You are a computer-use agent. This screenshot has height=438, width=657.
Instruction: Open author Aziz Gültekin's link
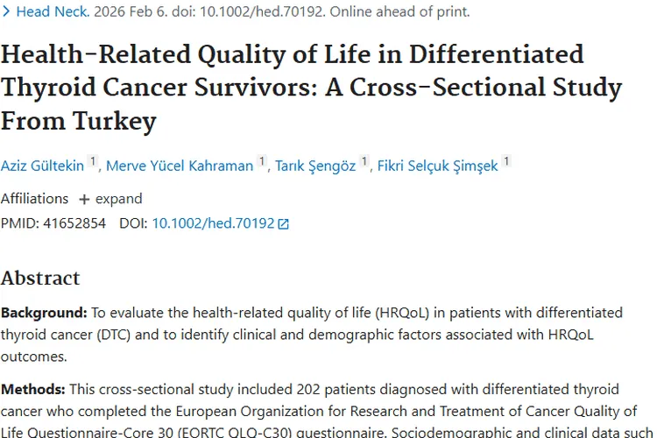[42, 166]
